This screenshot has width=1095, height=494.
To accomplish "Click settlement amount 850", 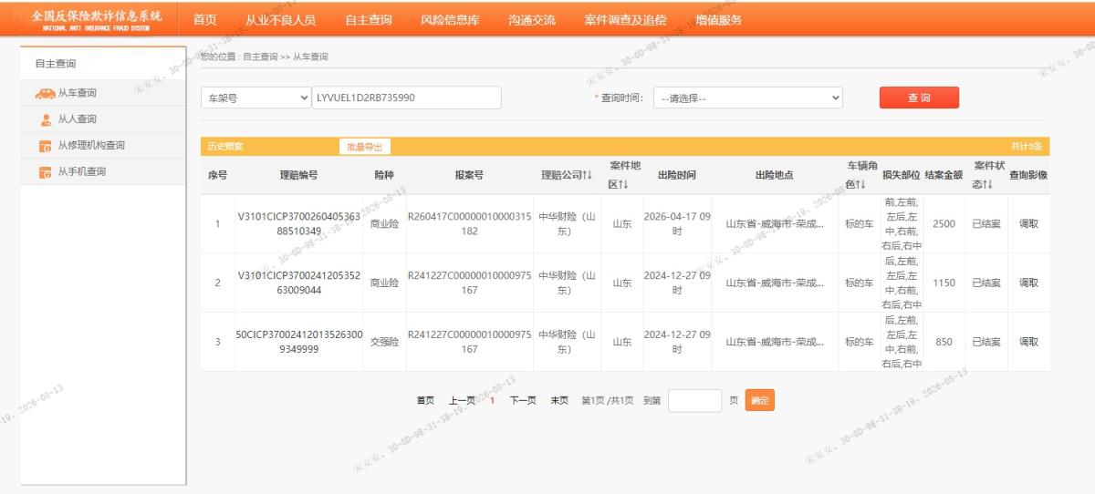I will click(x=944, y=342).
